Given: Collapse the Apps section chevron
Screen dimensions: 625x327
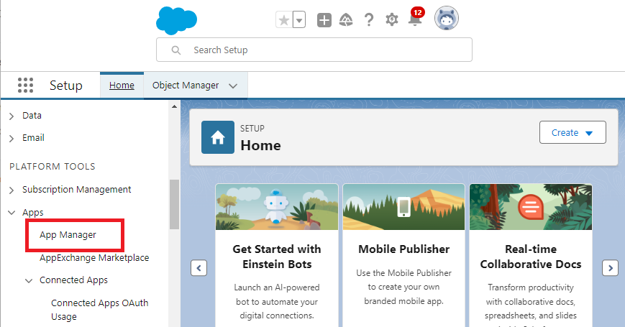Looking at the screenshot, I should pos(12,213).
